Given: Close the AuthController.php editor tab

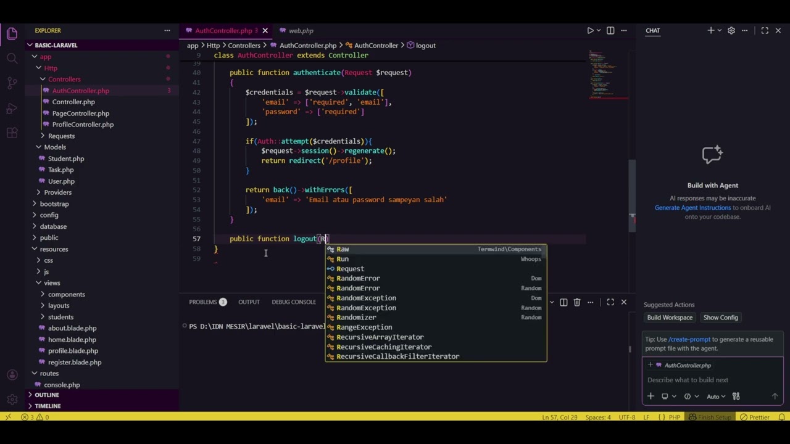Looking at the screenshot, I should [x=265, y=30].
